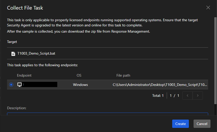Click the Total: 1 count label
Viewport: 217px width, 132px height.
(158, 96)
